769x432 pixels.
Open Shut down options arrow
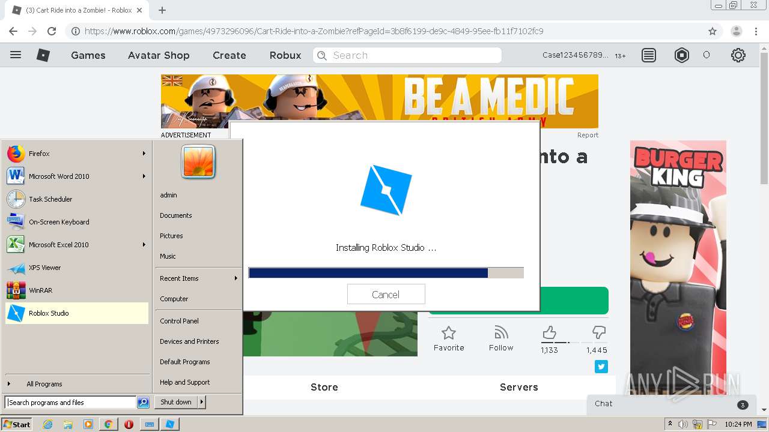pos(202,402)
